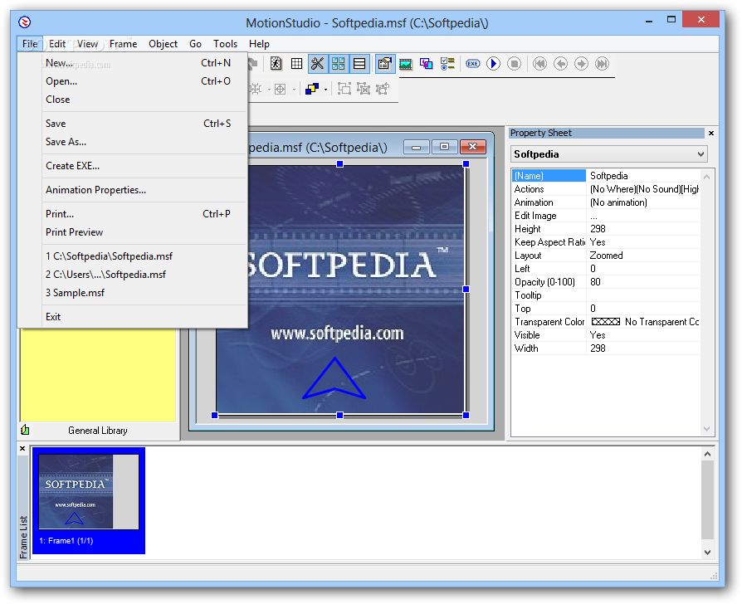Click the General Library icon

tap(25, 430)
